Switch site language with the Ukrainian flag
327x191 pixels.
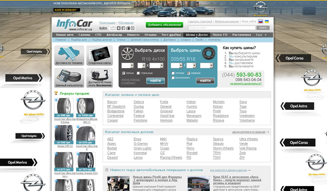tap(267, 22)
